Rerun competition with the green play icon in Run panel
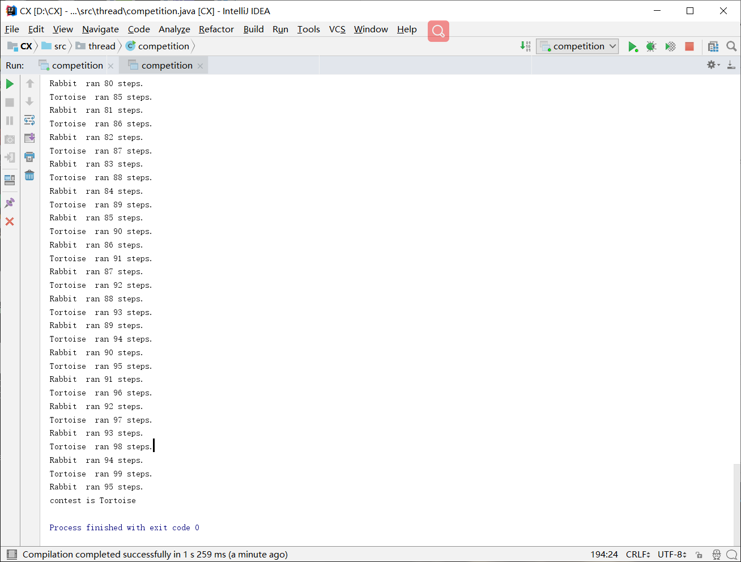Screen dimensions: 741x562 (x=10, y=84)
